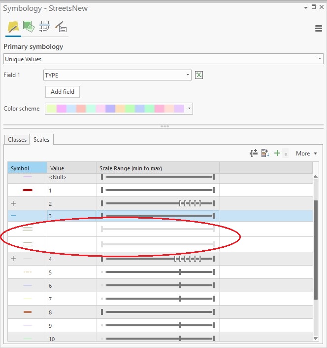Image resolution: width=327 pixels, height=348 pixels.
Task: Click the scale slider handle for value 7
Action: 180,299
